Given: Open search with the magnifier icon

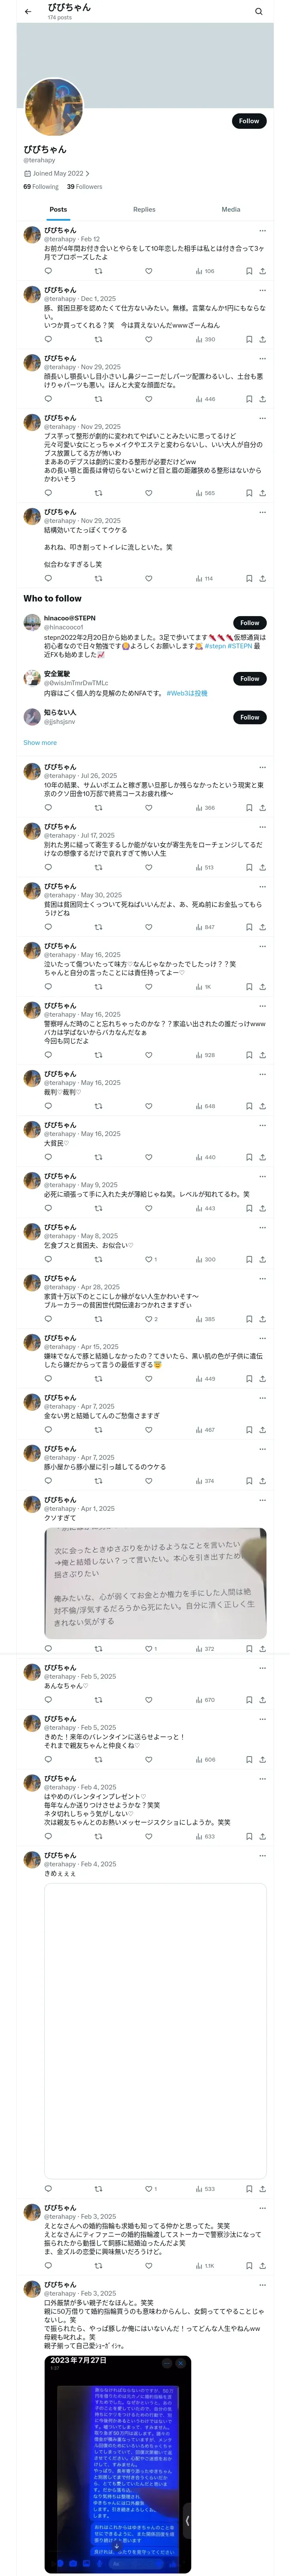Looking at the screenshot, I should pyautogui.click(x=259, y=12).
